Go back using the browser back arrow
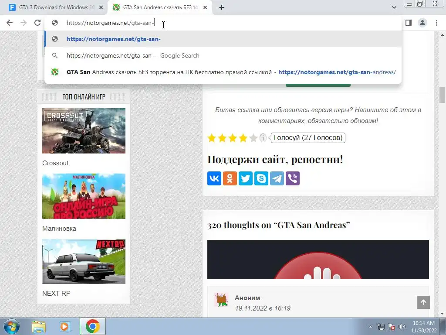446x335 pixels. [10, 23]
